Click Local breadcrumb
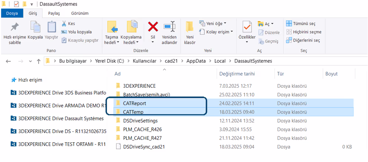Viewport: 368px width, 162px height. click(x=220, y=61)
